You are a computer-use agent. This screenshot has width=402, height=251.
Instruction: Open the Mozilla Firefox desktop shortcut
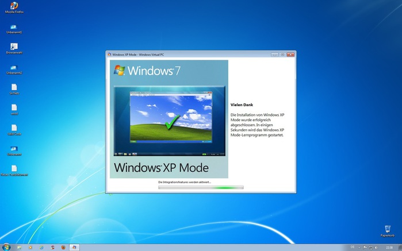coord(14,7)
